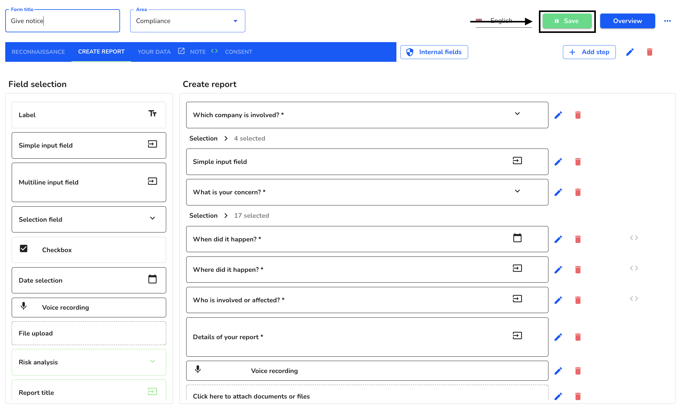Expand the 'What is your concern?' selection dropdown
The height and width of the screenshot is (409, 682).
pyautogui.click(x=518, y=191)
